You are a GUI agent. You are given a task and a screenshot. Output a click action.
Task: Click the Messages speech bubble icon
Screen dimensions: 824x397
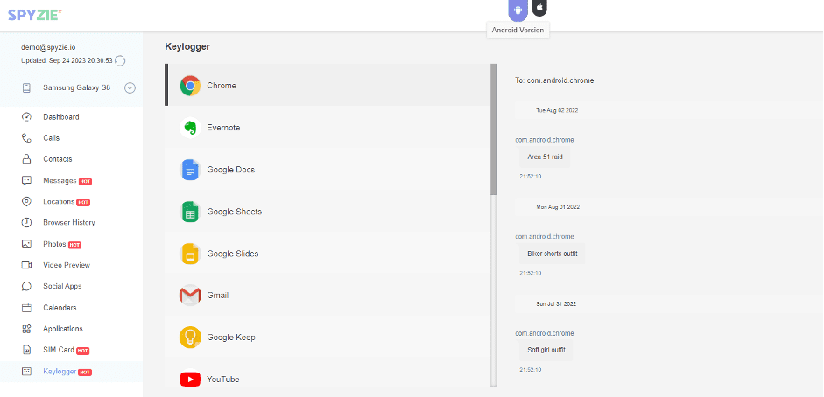pos(26,180)
